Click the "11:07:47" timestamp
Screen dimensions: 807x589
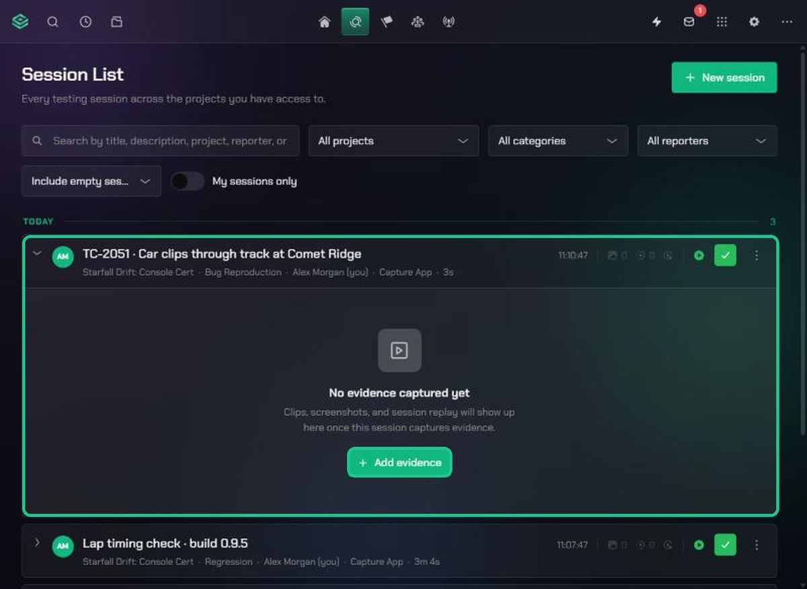(x=572, y=545)
